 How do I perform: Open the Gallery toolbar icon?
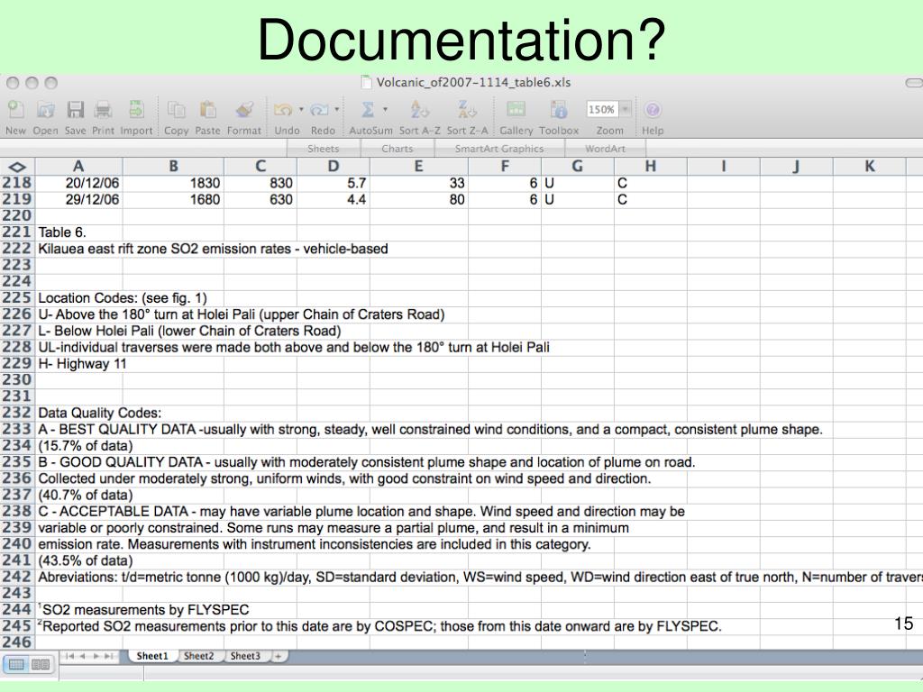[x=516, y=109]
